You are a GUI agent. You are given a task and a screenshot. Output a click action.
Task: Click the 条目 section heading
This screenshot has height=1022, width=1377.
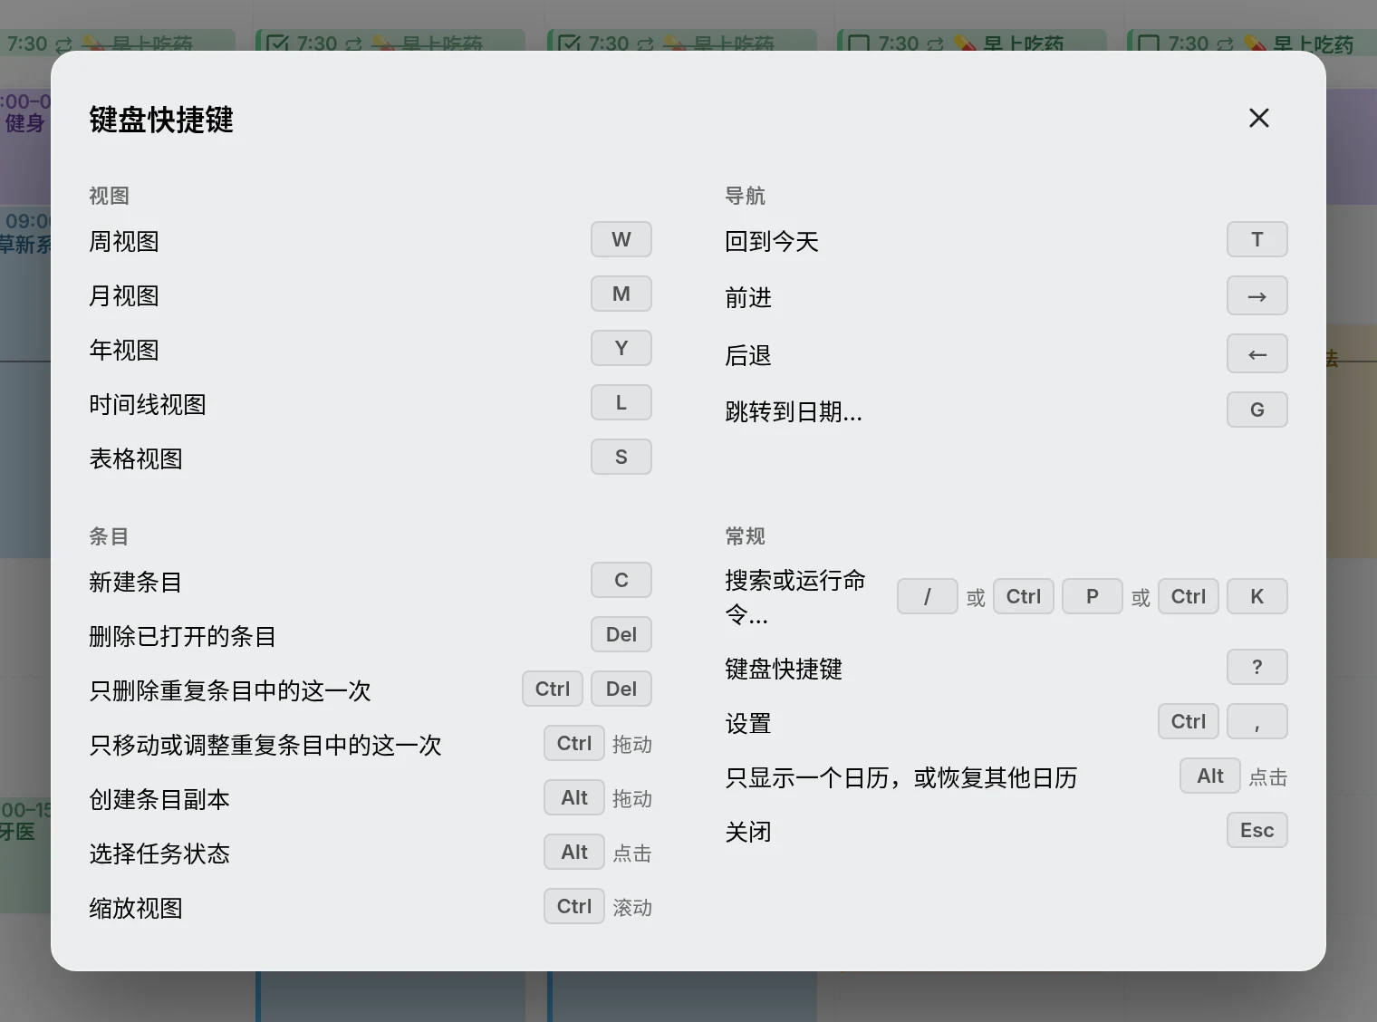[x=109, y=536]
